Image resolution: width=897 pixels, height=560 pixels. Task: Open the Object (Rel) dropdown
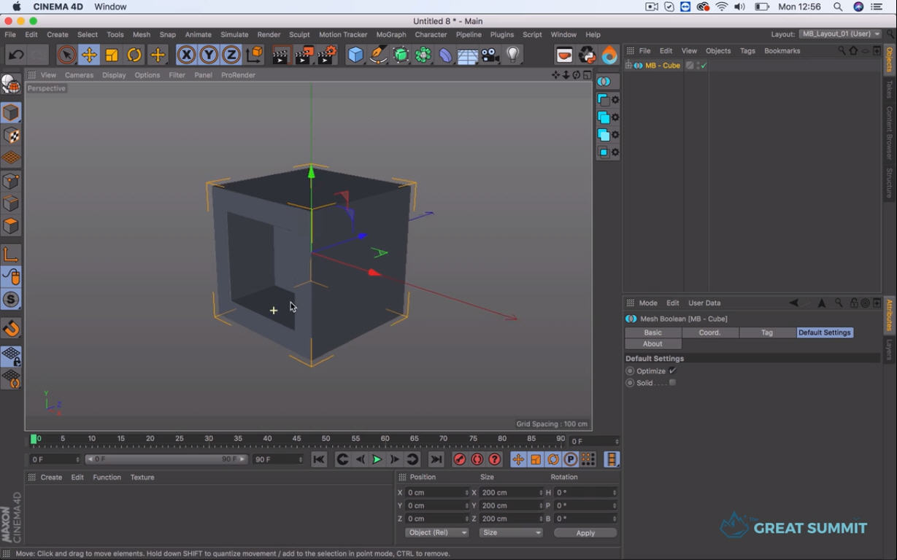coord(436,532)
